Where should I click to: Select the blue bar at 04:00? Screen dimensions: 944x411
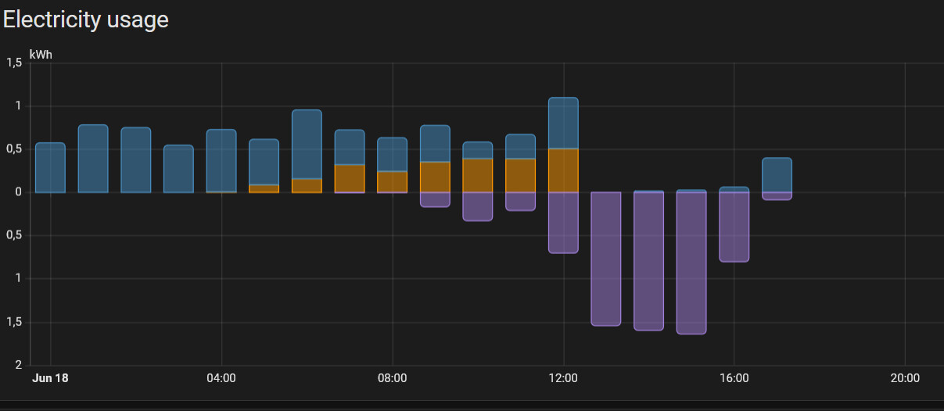(221, 160)
